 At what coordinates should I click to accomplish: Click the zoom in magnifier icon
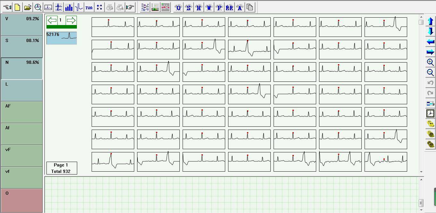[430, 62]
